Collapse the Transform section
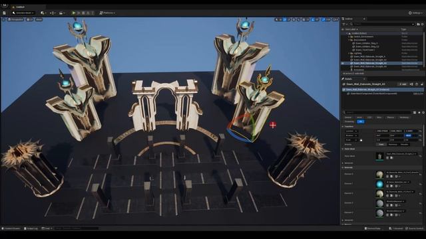426x239 pixels. (x=343, y=127)
